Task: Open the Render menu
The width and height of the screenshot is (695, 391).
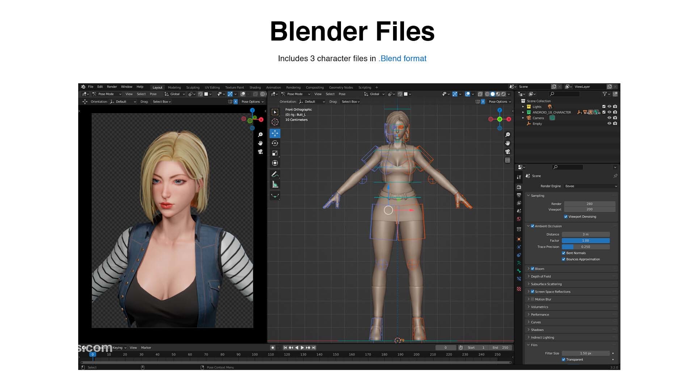Action: click(x=112, y=87)
